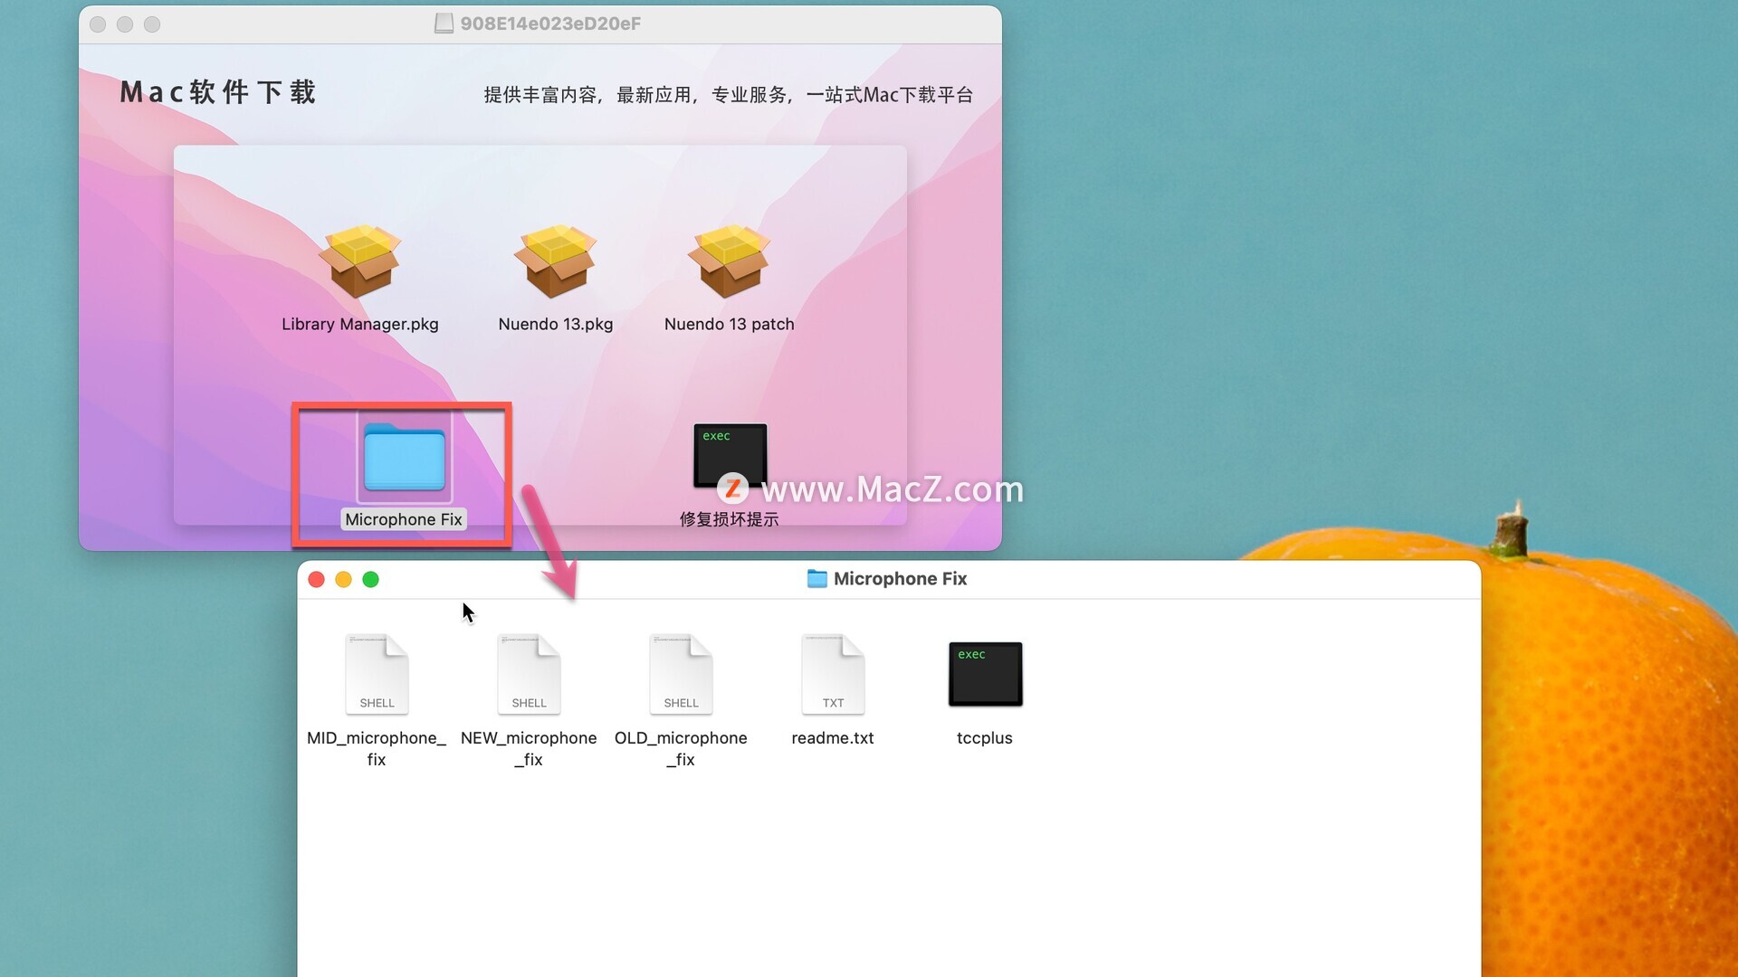Click the Nuendo 13.pkg file name

point(555,324)
